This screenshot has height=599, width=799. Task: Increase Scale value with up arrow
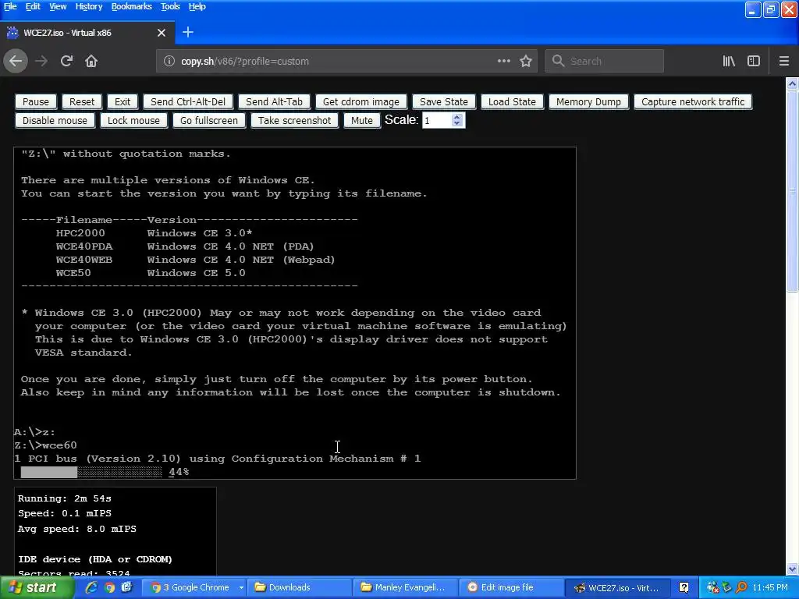[x=457, y=117]
